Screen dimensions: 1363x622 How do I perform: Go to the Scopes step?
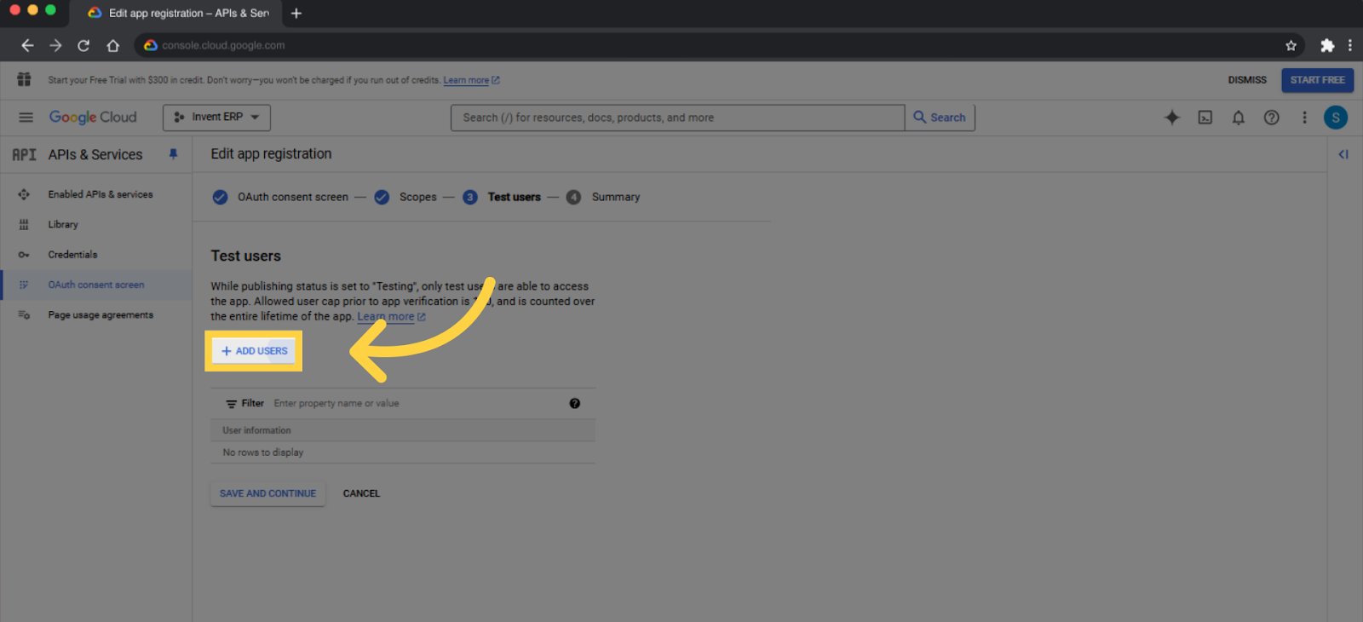[x=405, y=197]
